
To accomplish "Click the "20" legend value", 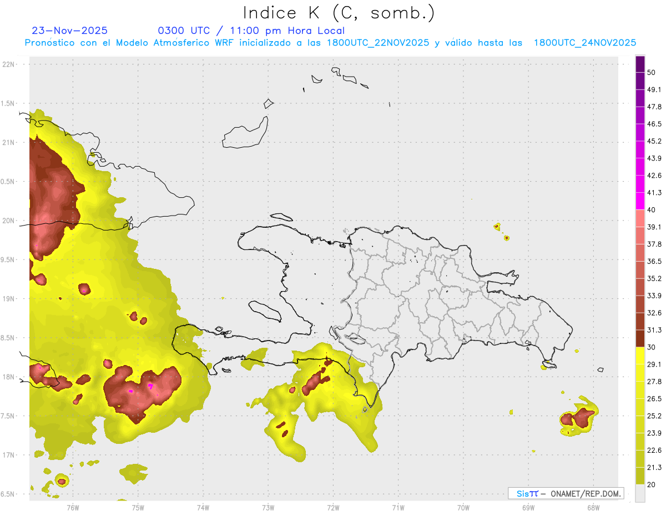I will pyautogui.click(x=652, y=485).
